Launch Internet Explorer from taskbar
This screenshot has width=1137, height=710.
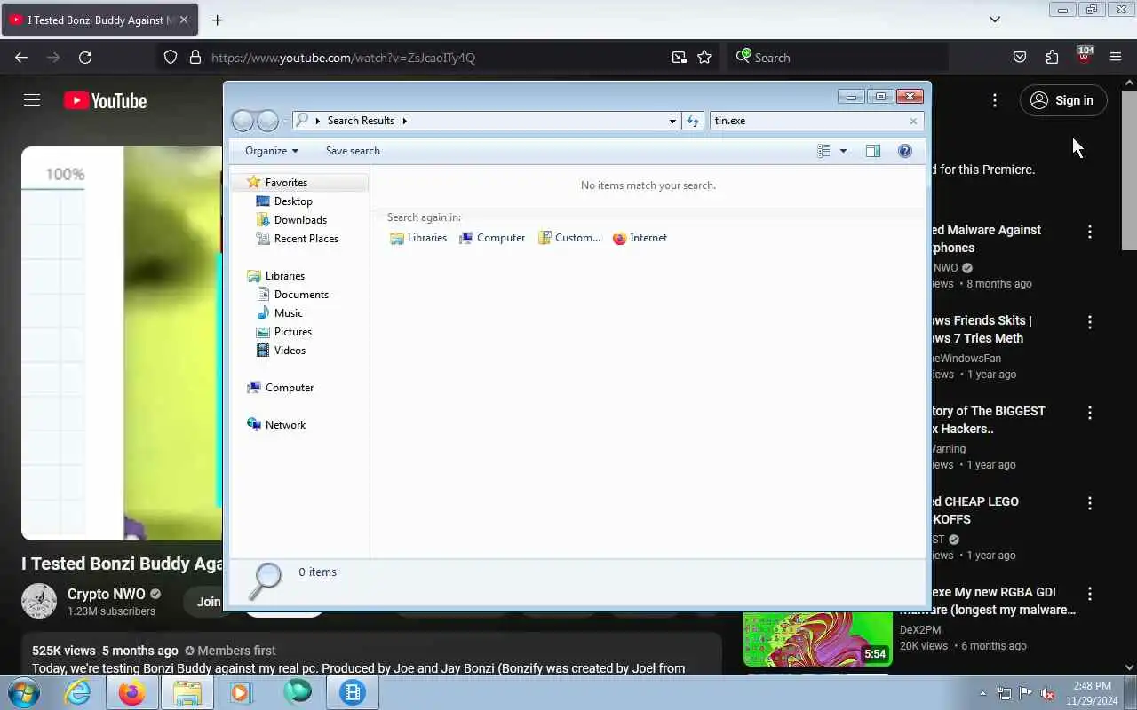78,692
